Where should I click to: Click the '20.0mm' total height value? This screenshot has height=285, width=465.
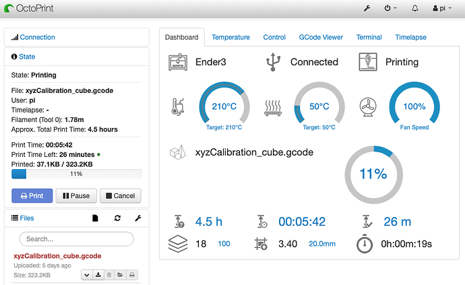(322, 244)
